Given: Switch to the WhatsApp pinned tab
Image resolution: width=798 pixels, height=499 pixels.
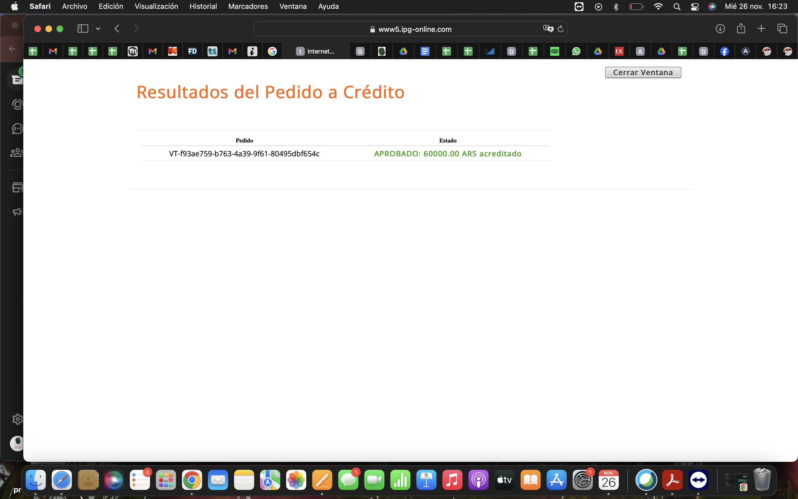Looking at the screenshot, I should 576,51.
